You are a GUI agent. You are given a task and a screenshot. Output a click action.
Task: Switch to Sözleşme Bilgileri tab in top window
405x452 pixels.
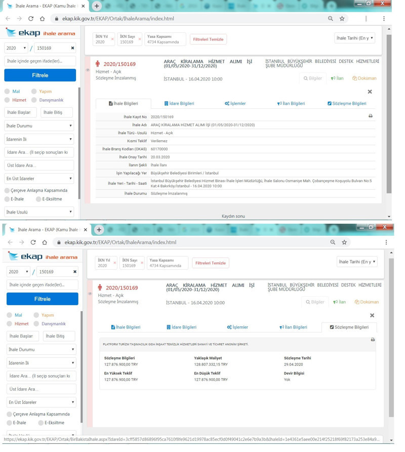click(347, 103)
